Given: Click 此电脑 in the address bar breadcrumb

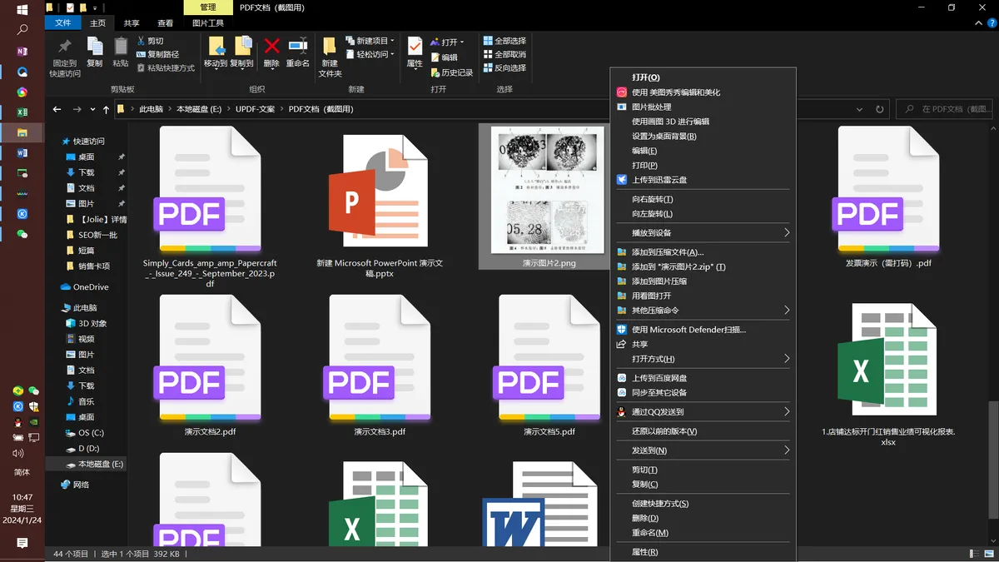Looking at the screenshot, I should coord(151,109).
